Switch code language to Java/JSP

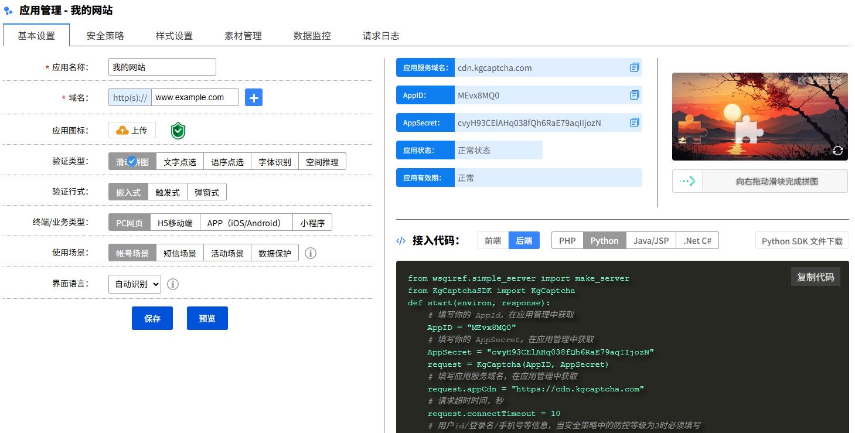click(x=650, y=241)
